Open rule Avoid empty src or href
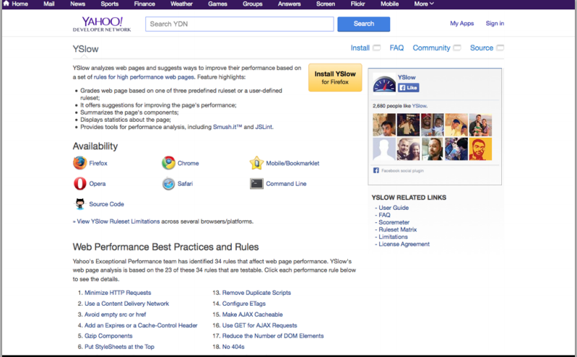This screenshot has height=357, width=577. [x=115, y=314]
